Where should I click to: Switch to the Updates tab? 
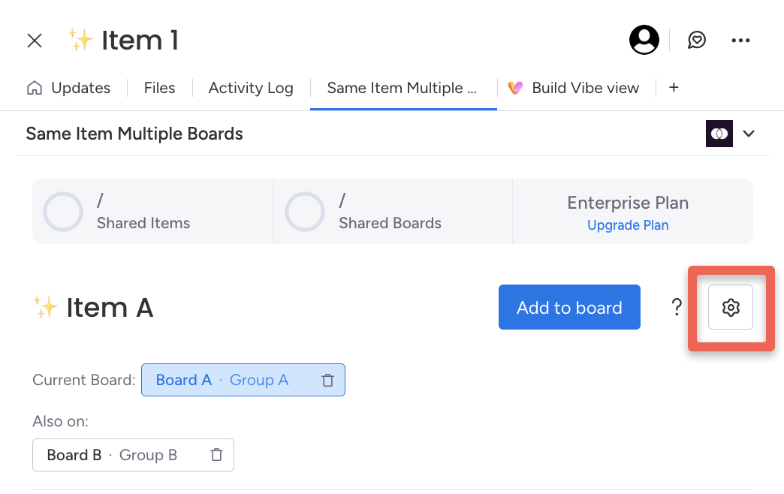68,88
